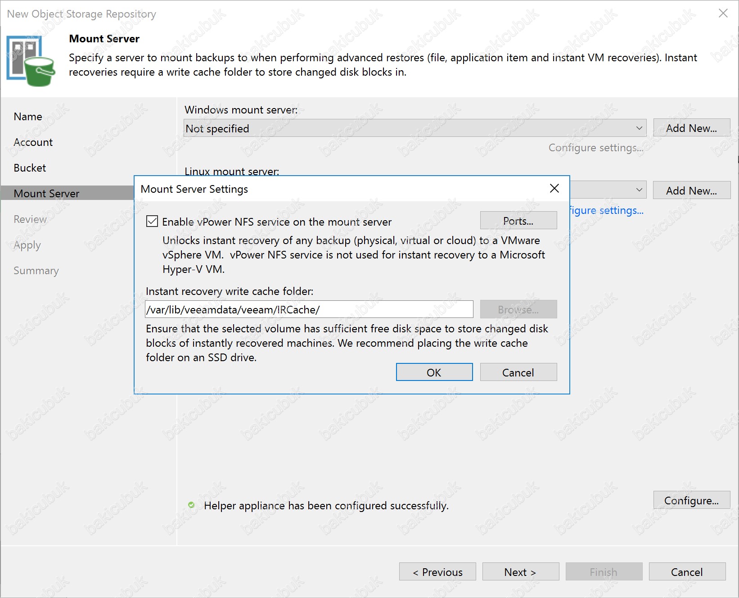Click the Browse button for cache folder
Screen dimensions: 739x598
(518, 309)
